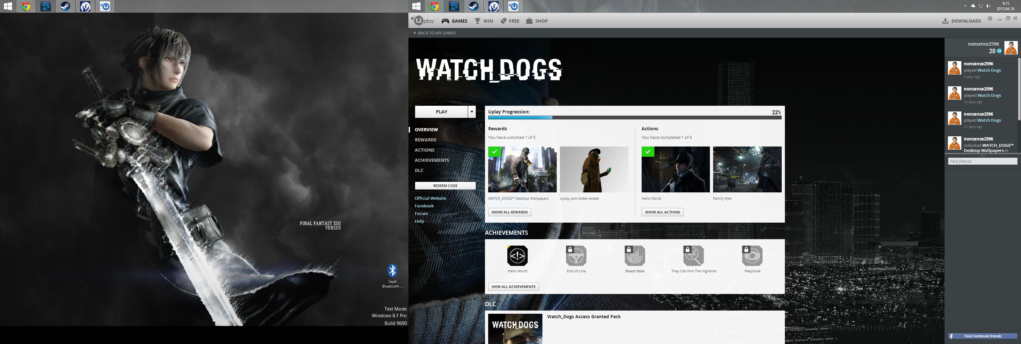The width and height of the screenshot is (1021, 344).
Task: Click Show All Rewards button
Action: pos(509,212)
